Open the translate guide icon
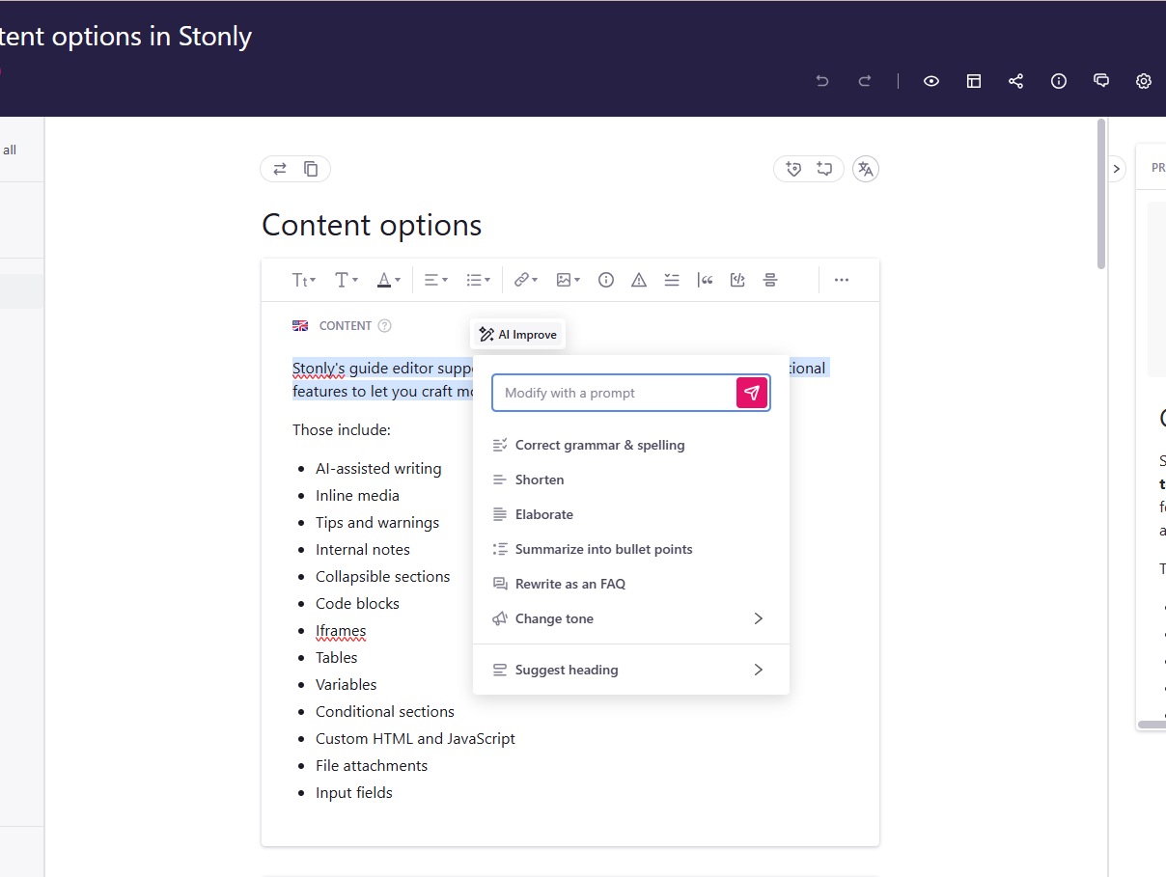The height and width of the screenshot is (877, 1166). click(865, 169)
